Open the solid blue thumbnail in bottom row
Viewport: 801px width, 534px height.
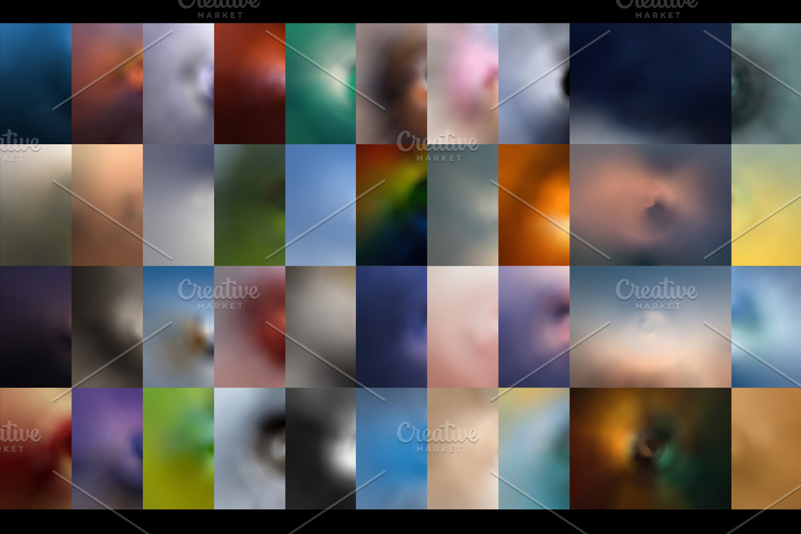[391, 449]
